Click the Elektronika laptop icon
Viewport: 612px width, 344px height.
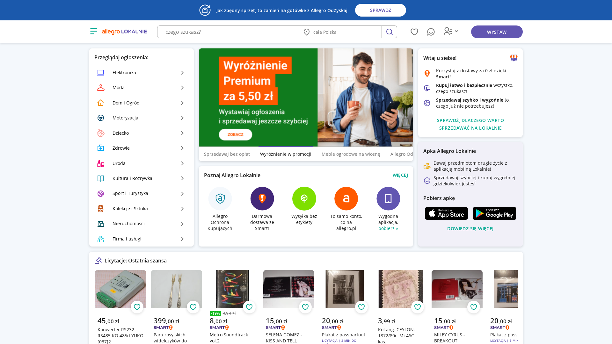[101, 73]
